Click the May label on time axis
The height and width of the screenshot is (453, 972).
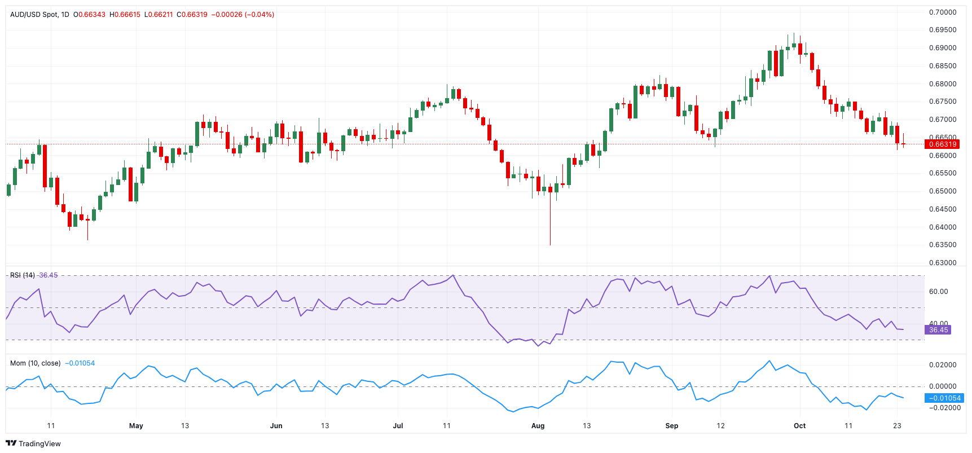(136, 426)
